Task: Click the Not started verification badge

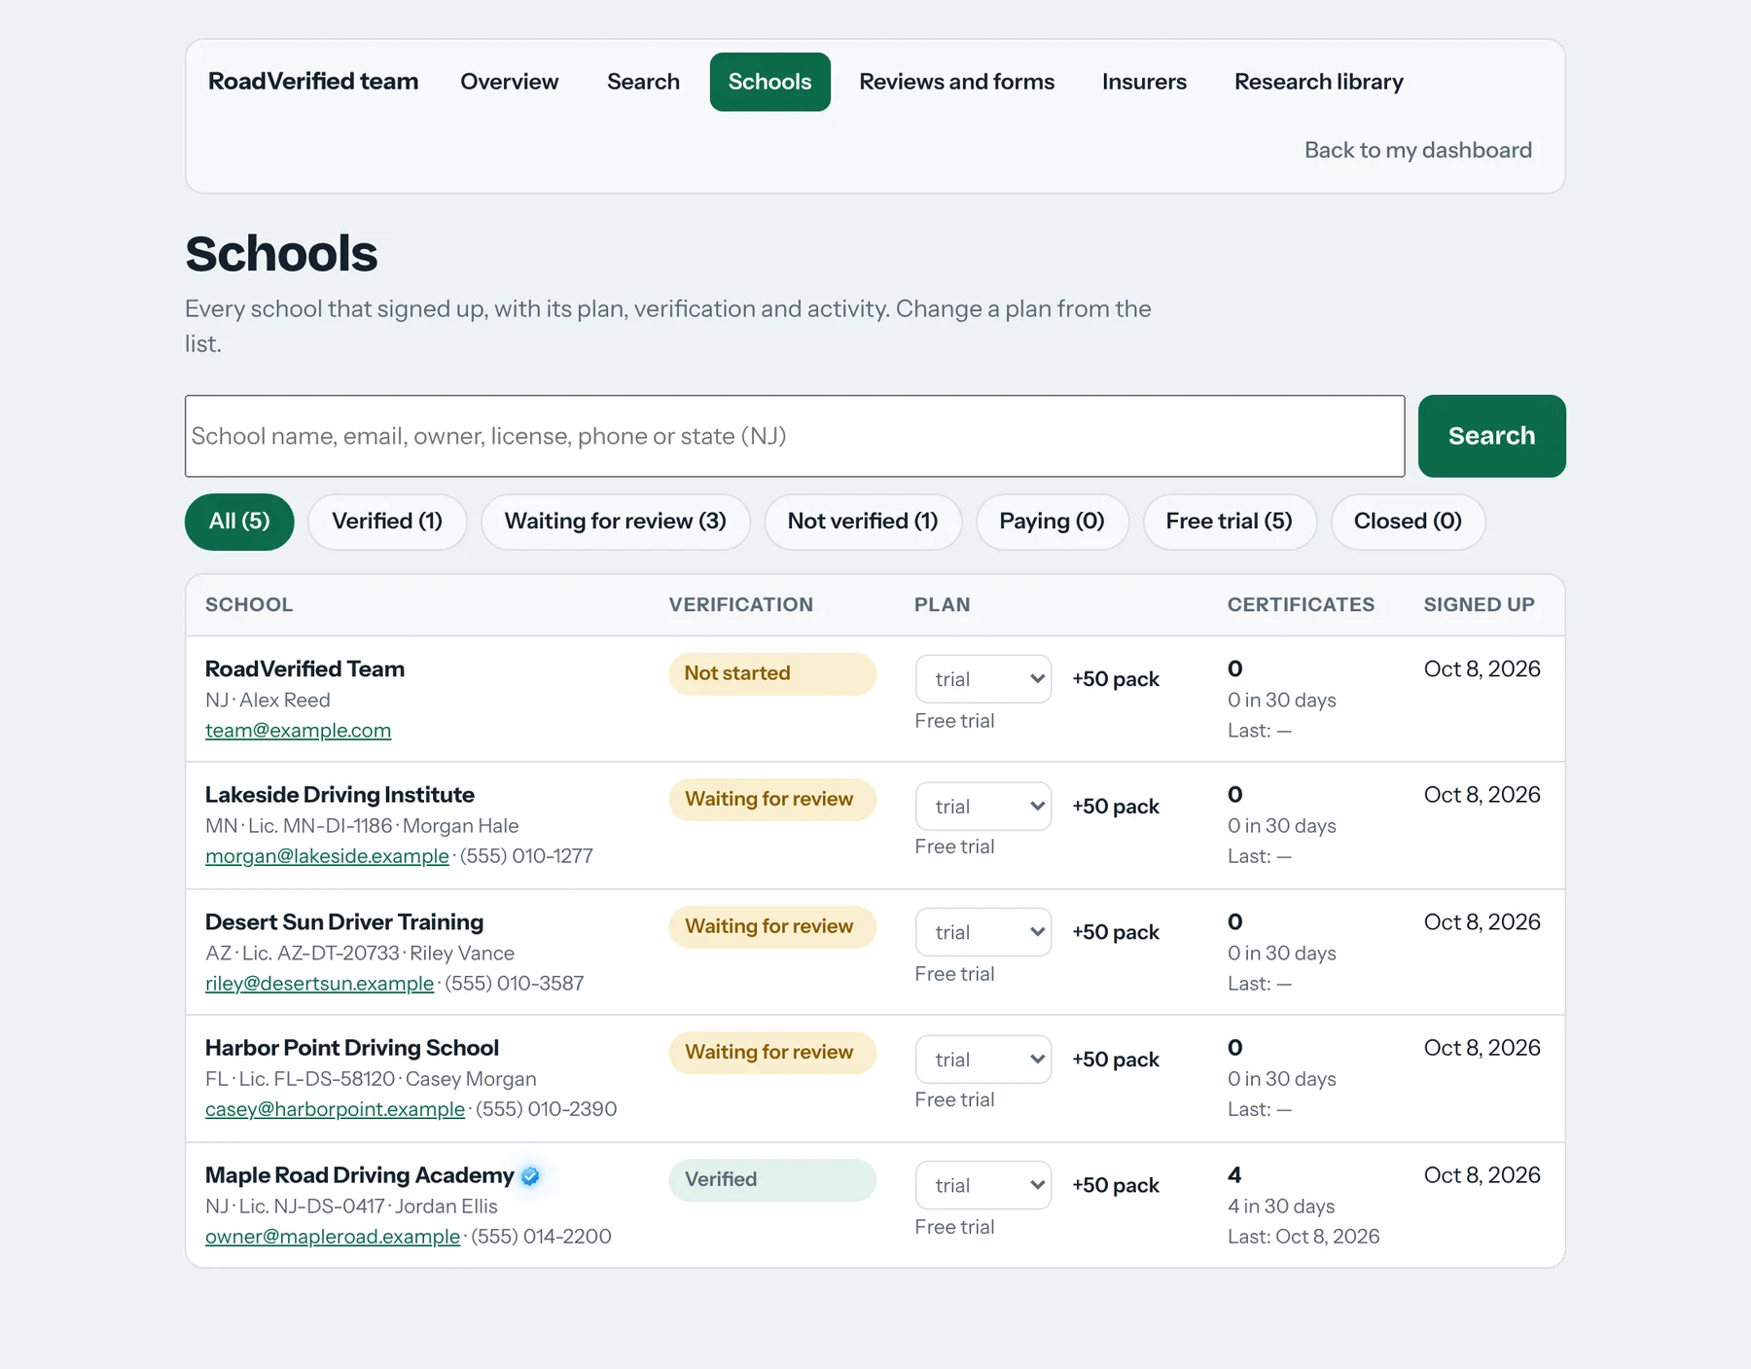Action: [x=772, y=673]
